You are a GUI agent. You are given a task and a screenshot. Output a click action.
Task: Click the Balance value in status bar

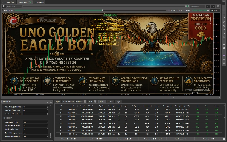click(x=72, y=139)
